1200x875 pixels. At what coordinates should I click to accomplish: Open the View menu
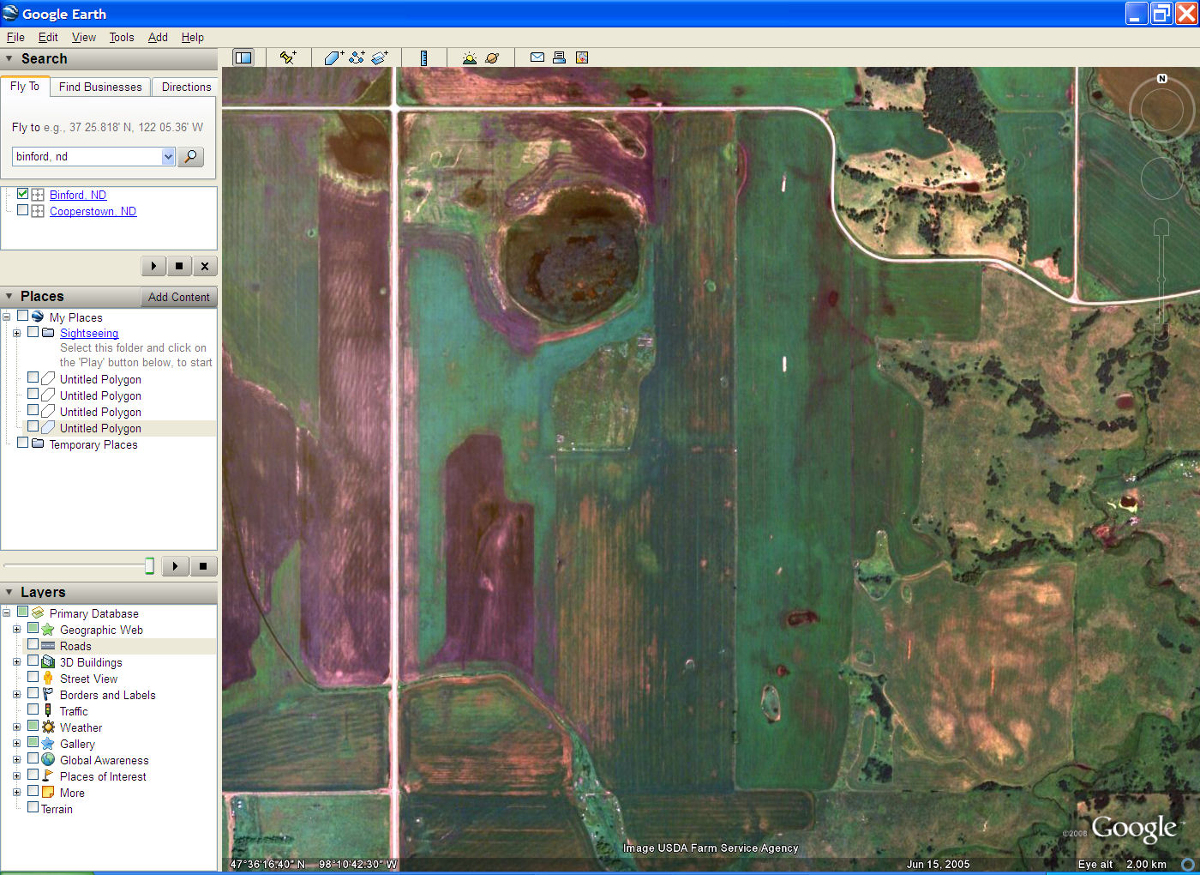[x=84, y=37]
